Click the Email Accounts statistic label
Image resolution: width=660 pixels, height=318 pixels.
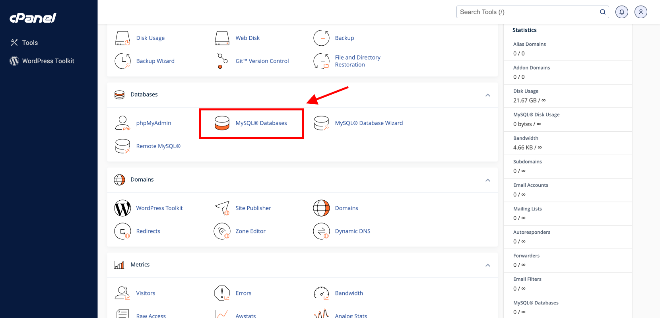pos(531,185)
